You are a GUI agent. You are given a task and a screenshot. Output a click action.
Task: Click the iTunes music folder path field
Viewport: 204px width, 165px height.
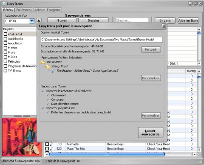coord(102,40)
